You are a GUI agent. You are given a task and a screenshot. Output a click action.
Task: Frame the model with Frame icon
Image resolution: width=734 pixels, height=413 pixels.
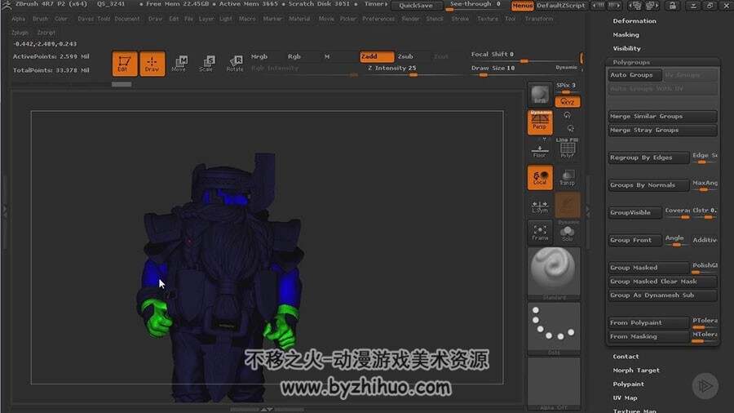(540, 233)
